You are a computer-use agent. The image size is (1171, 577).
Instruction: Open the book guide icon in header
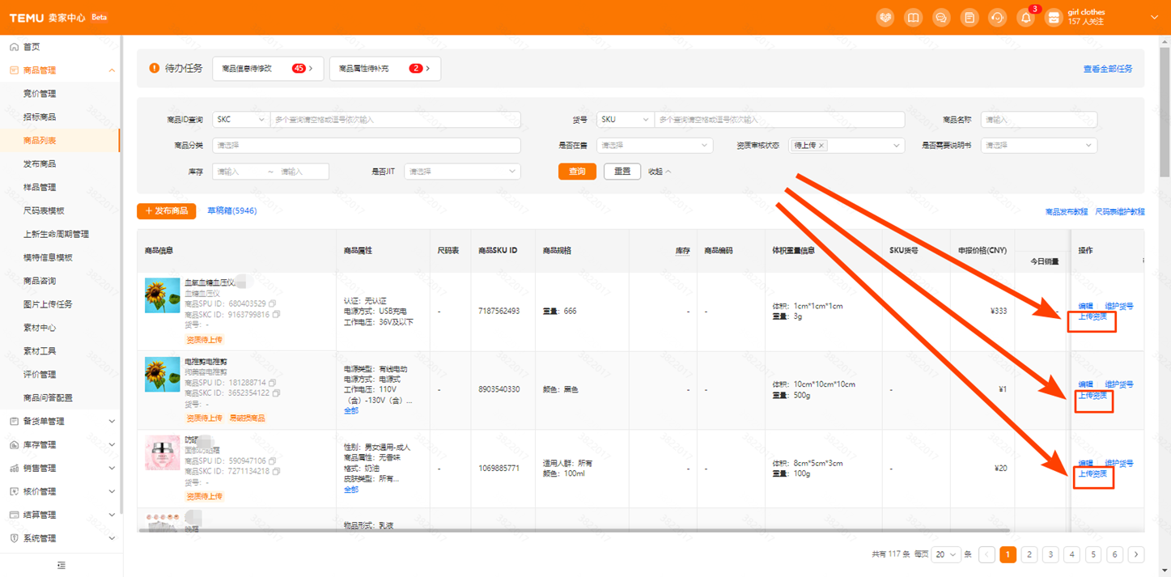tap(913, 18)
